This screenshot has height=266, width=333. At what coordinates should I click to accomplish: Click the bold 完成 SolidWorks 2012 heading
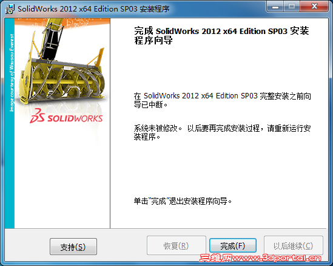click(221, 35)
